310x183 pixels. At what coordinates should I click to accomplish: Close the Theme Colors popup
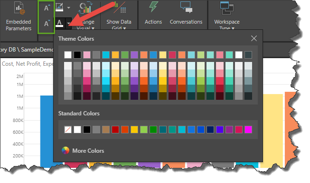[x=254, y=38]
